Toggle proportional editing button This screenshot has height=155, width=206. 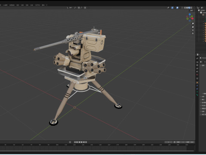pyautogui.click(x=85, y=8)
